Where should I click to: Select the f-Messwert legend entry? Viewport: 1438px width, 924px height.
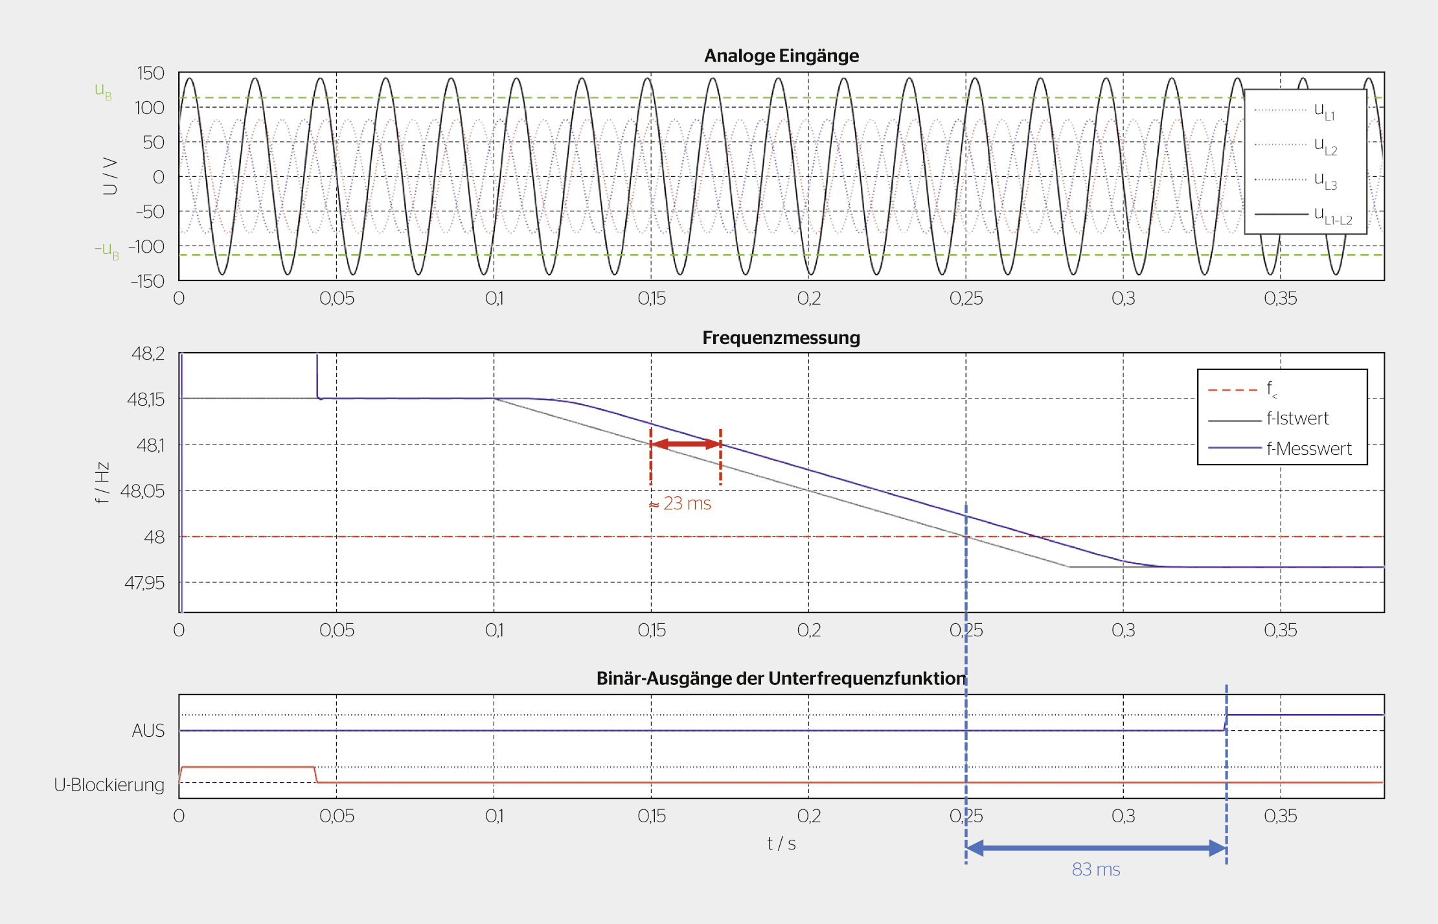coord(1280,449)
